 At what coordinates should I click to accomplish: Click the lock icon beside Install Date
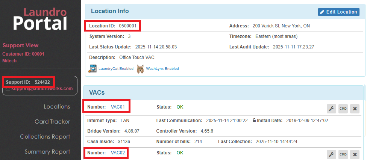(254, 121)
